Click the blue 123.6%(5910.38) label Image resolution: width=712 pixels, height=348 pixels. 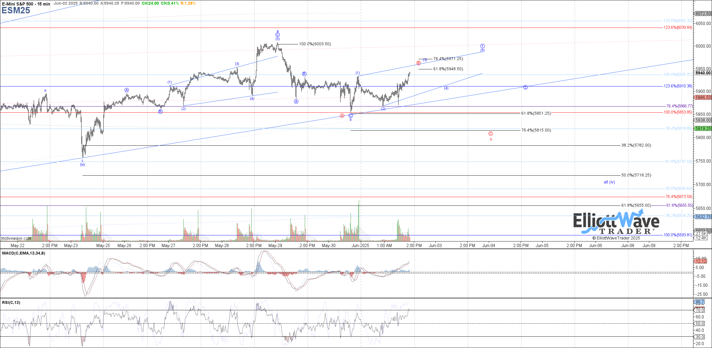[x=678, y=86]
